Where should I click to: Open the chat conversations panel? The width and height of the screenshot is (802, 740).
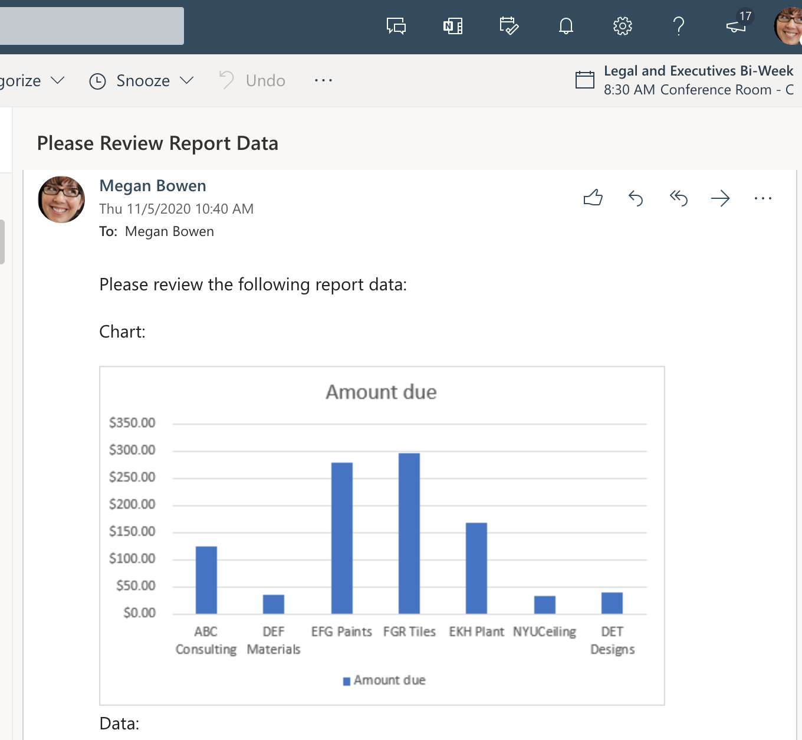click(x=396, y=26)
